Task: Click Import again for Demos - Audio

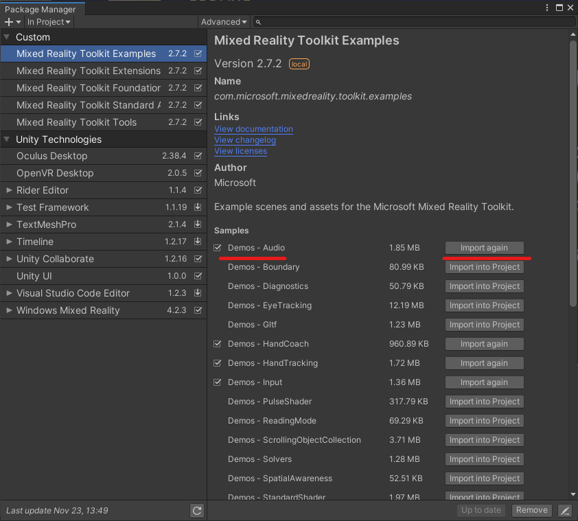Action: click(x=485, y=248)
